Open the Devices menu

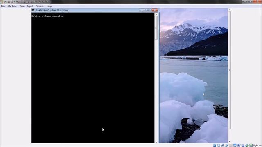coord(40,6)
